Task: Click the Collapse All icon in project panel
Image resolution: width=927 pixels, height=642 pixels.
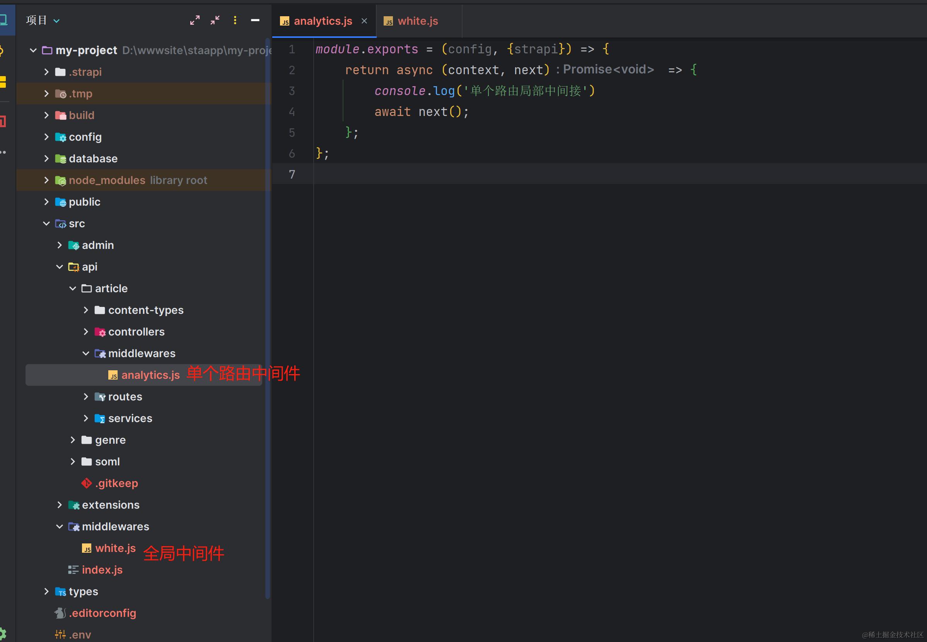Action: coord(215,20)
